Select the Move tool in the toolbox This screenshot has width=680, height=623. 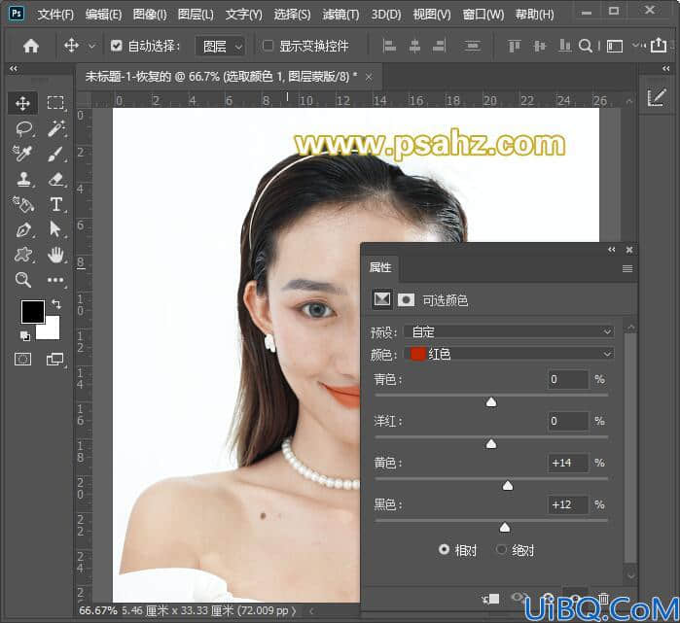22,103
